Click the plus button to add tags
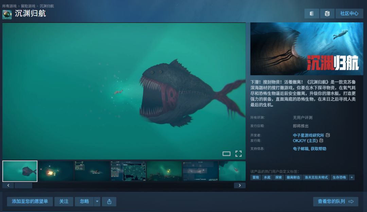Image resolution: width=367 pixels, height=212 pixels. click(352, 177)
